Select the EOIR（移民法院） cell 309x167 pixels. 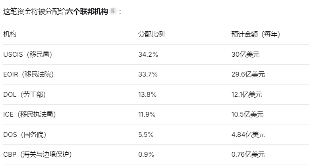pos(28,74)
